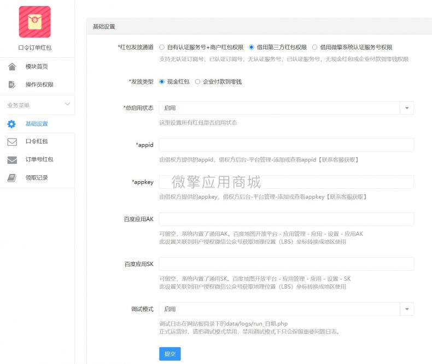Viewport: 432px width, 364px height.
Task: Open 领取记录 page
Action: (x=37, y=178)
